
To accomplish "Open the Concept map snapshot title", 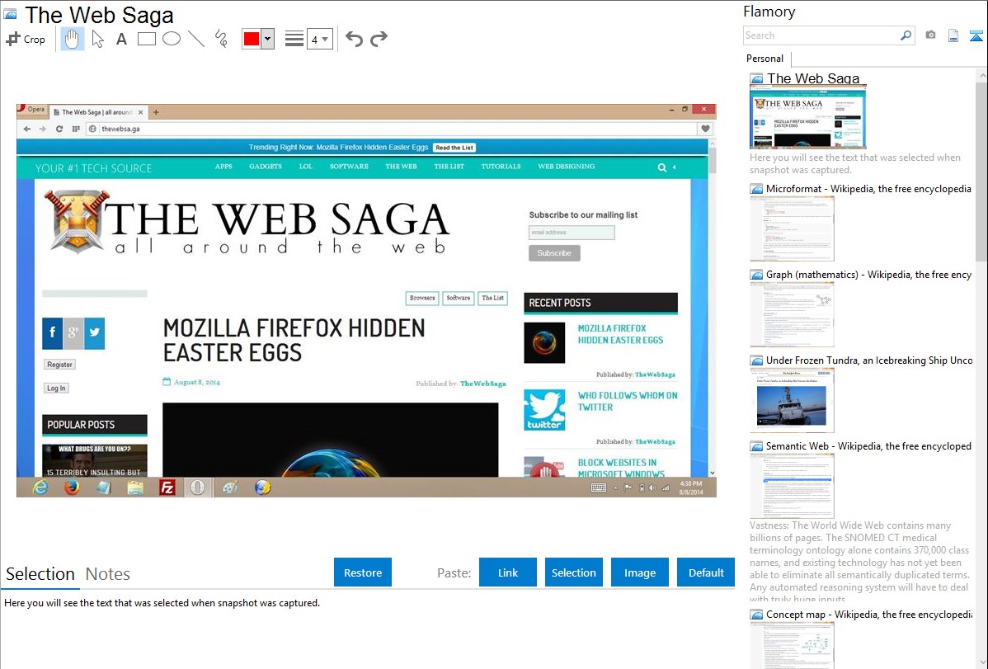I will tap(868, 614).
